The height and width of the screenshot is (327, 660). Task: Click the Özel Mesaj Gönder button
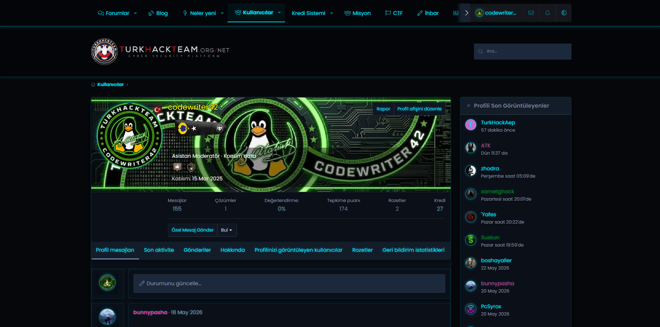point(193,230)
